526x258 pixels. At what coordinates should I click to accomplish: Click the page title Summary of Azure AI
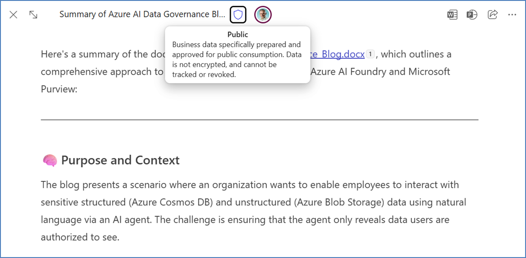click(x=142, y=15)
